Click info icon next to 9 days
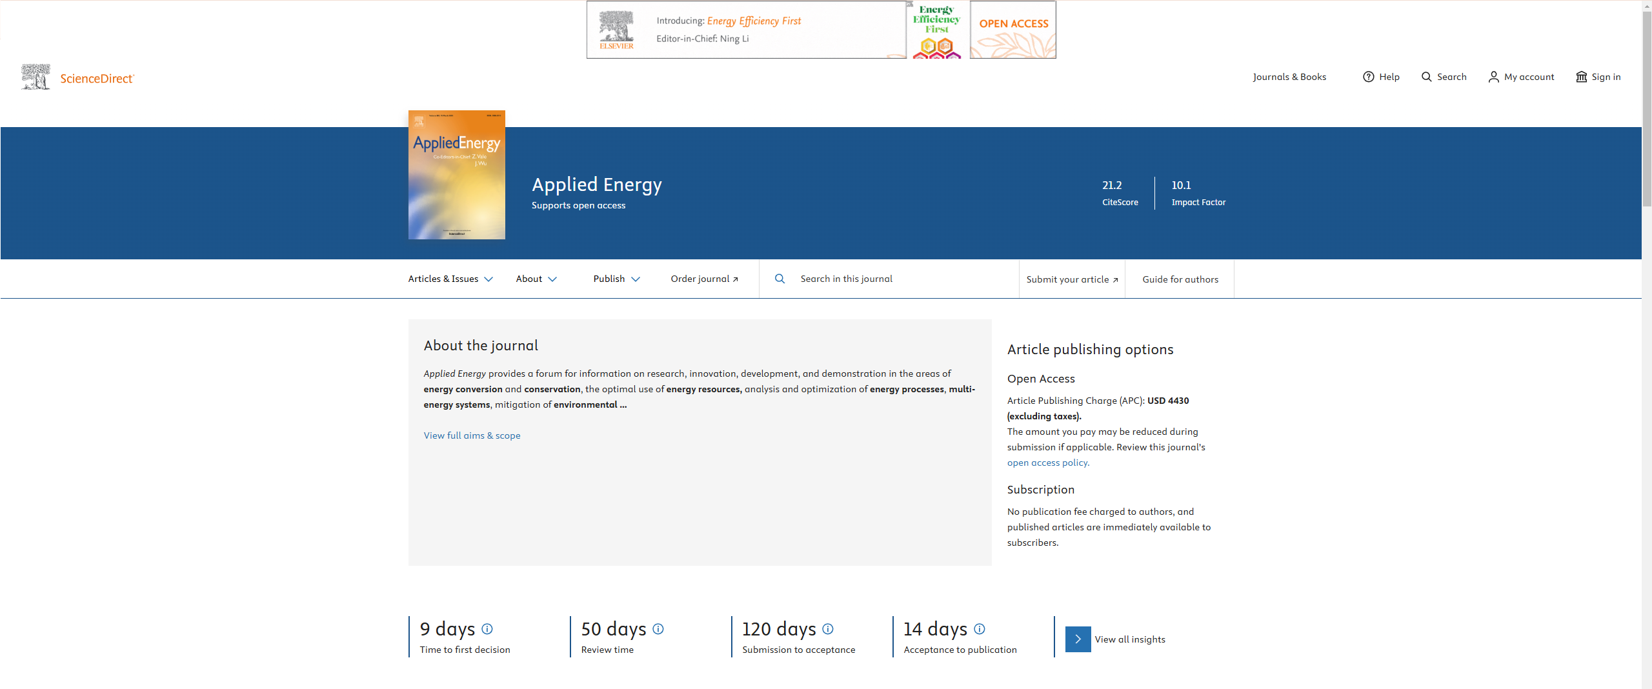1652x689 pixels. coord(487,629)
